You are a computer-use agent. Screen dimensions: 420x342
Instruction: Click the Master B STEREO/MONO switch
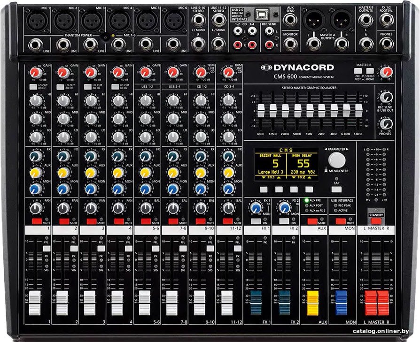pyautogui.click(x=370, y=71)
